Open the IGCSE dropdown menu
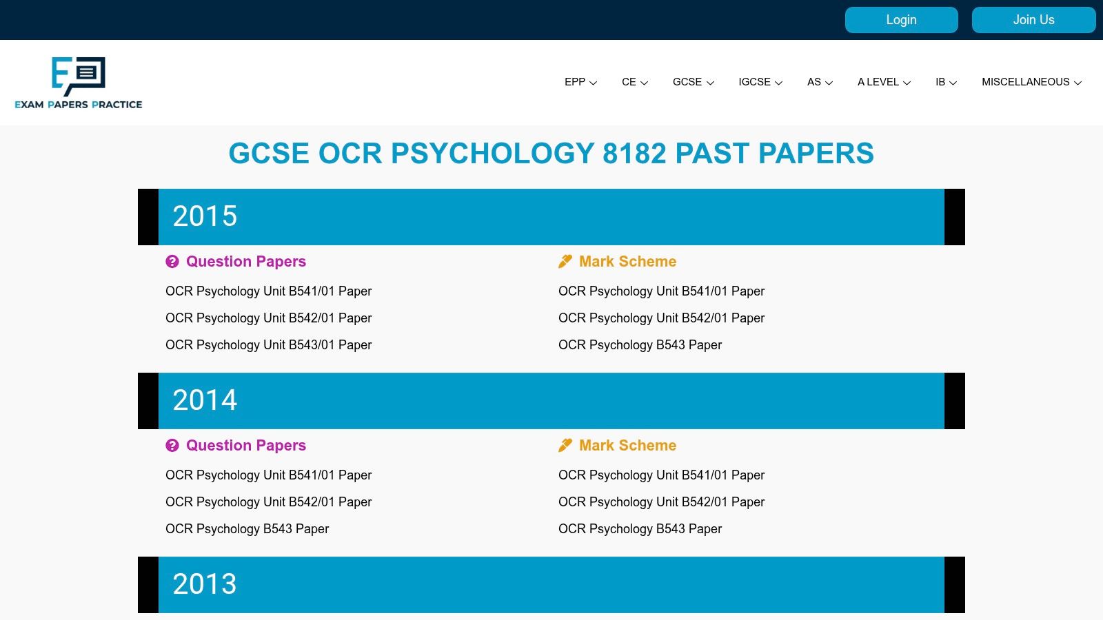Image resolution: width=1103 pixels, height=620 pixels. coord(760,82)
